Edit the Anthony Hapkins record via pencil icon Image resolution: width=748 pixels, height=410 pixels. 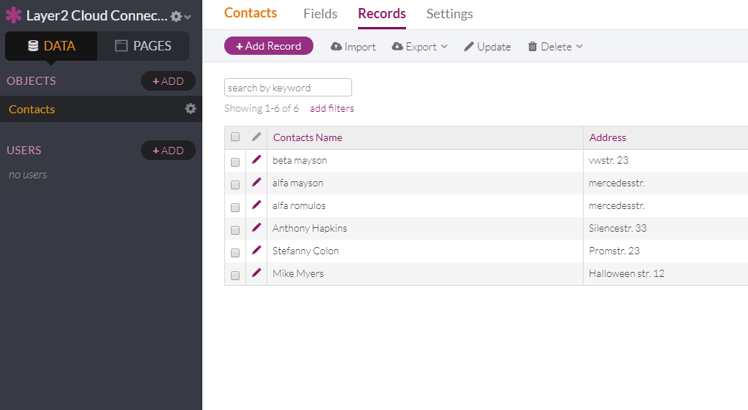pyautogui.click(x=256, y=228)
